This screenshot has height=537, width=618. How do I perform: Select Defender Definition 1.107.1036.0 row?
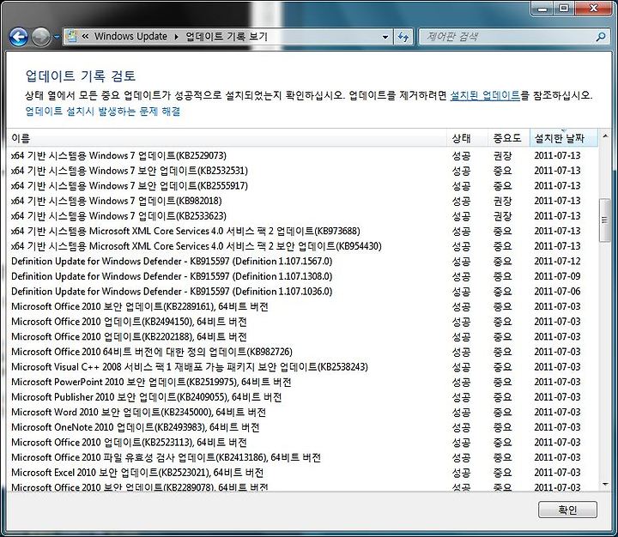click(x=301, y=292)
